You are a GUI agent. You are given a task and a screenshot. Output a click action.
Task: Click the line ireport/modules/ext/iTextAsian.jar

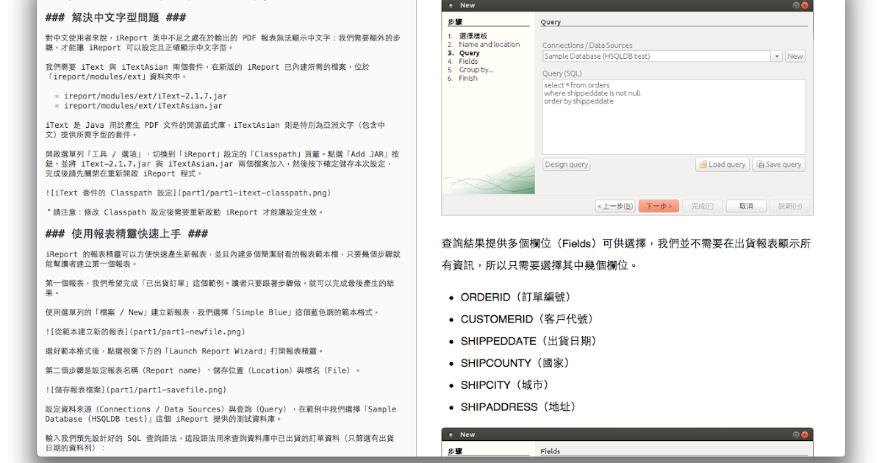143,106
